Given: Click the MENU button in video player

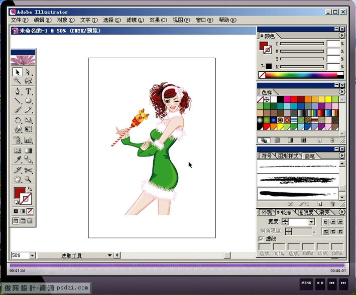Looking at the screenshot, I should pos(306,283).
